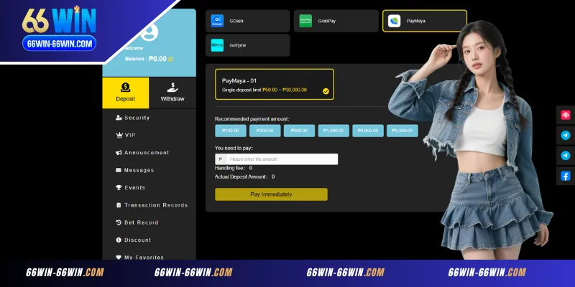Click the Pay Immediately button
This screenshot has height=287, width=575.
pos(272,194)
